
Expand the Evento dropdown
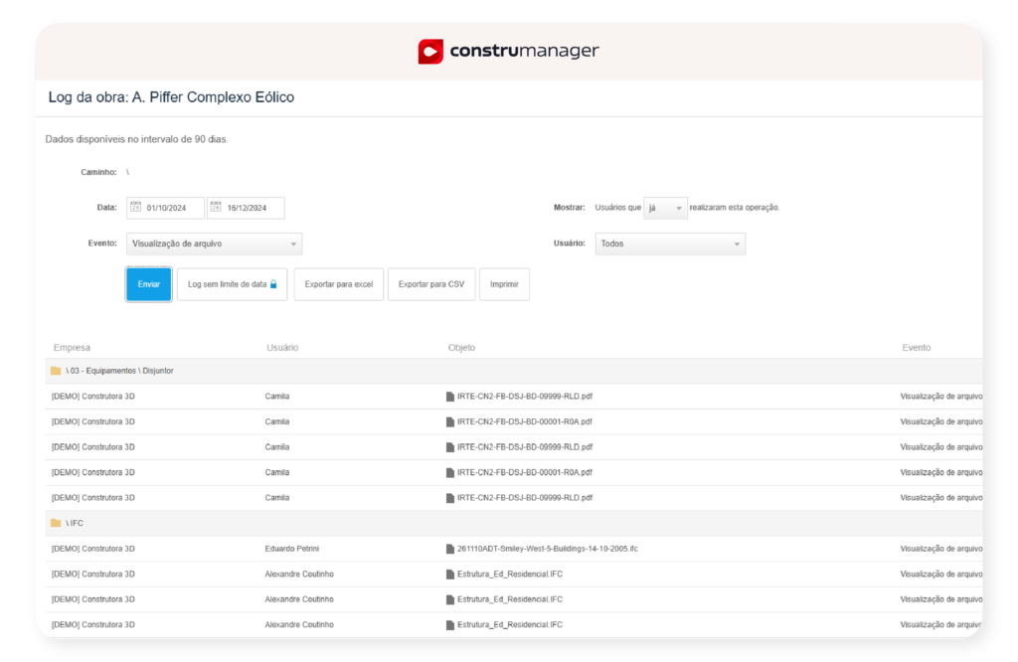[x=293, y=244]
